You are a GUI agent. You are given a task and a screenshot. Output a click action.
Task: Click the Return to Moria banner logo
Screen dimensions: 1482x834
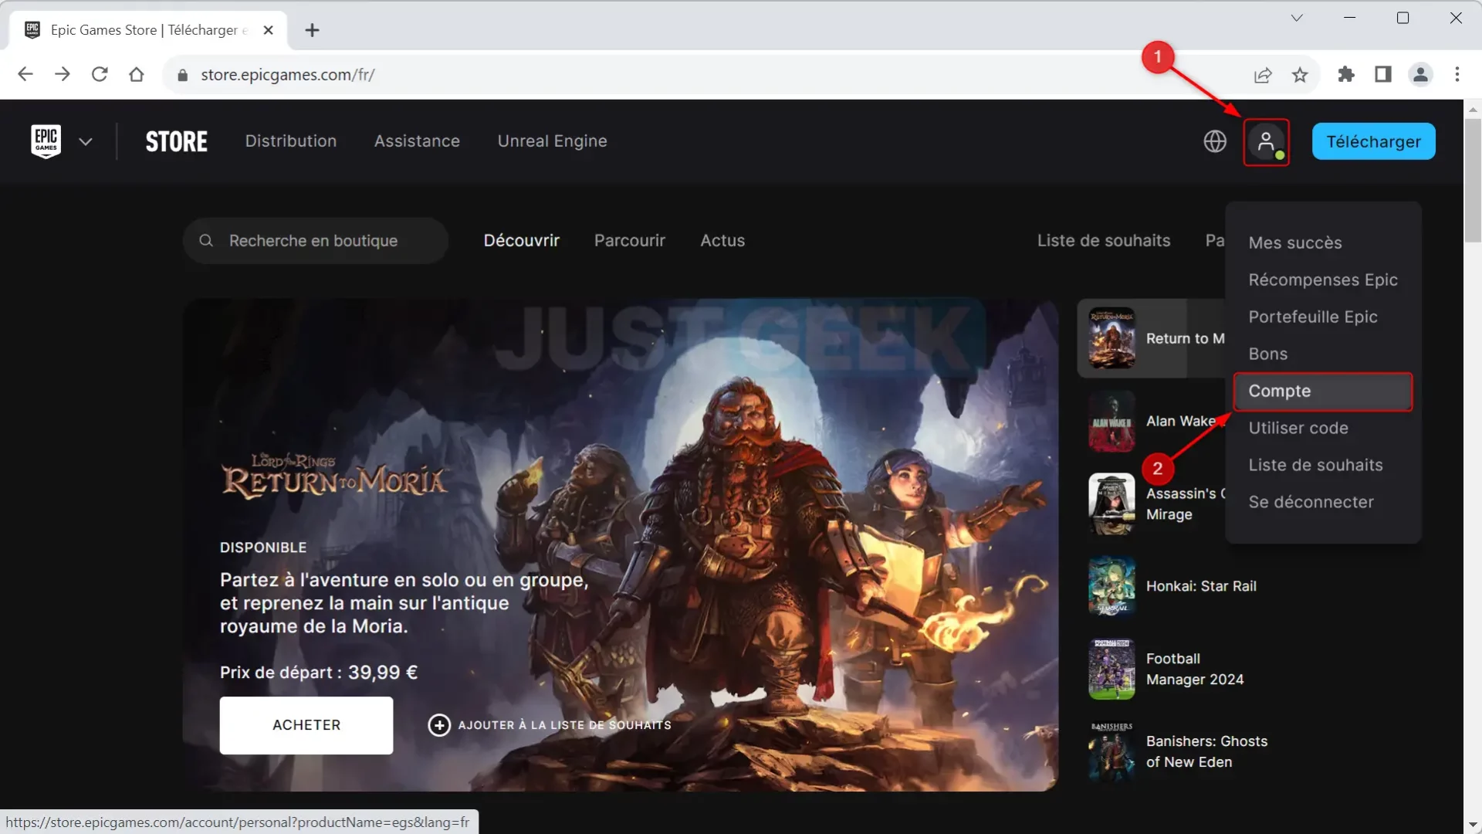point(334,476)
